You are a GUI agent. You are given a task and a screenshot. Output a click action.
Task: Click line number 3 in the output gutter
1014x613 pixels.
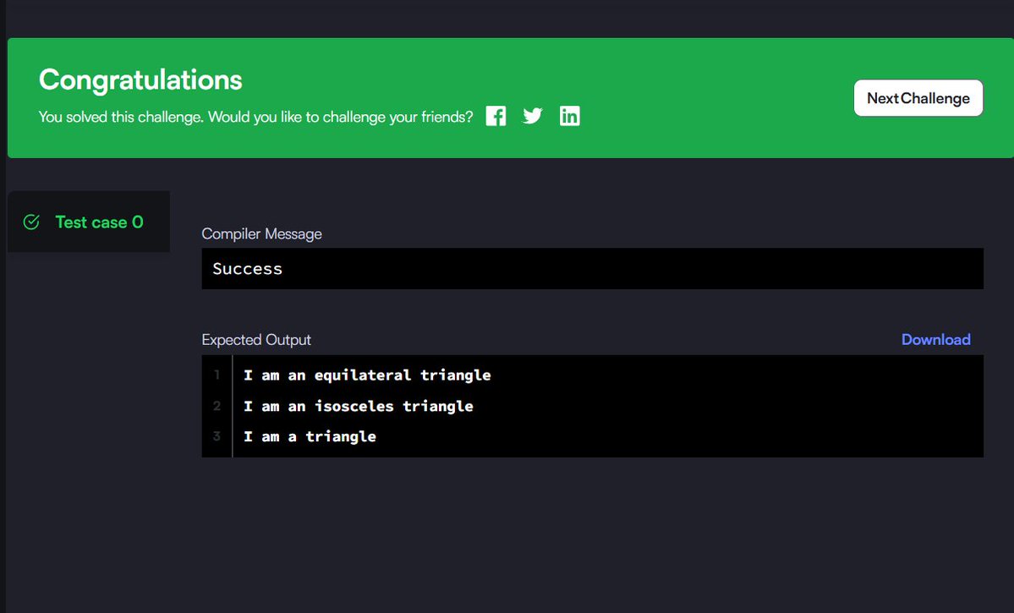(x=217, y=436)
